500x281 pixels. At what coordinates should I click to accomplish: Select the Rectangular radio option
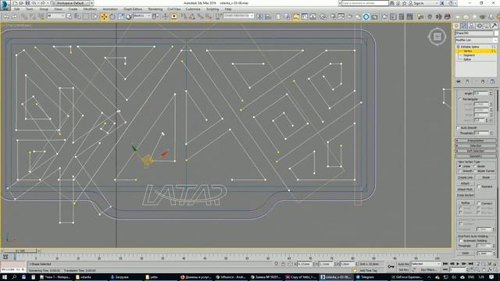coord(460,99)
